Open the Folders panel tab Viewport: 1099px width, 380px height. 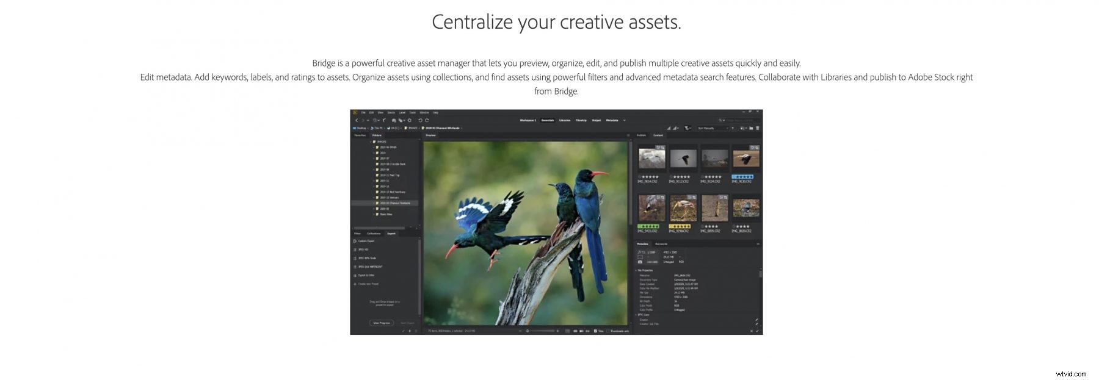(377, 135)
